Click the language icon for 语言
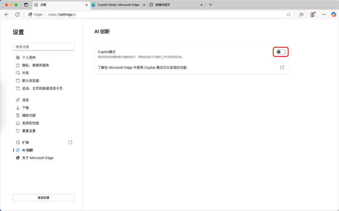Viewport: 339px width, 211px height. pyautogui.click(x=18, y=100)
